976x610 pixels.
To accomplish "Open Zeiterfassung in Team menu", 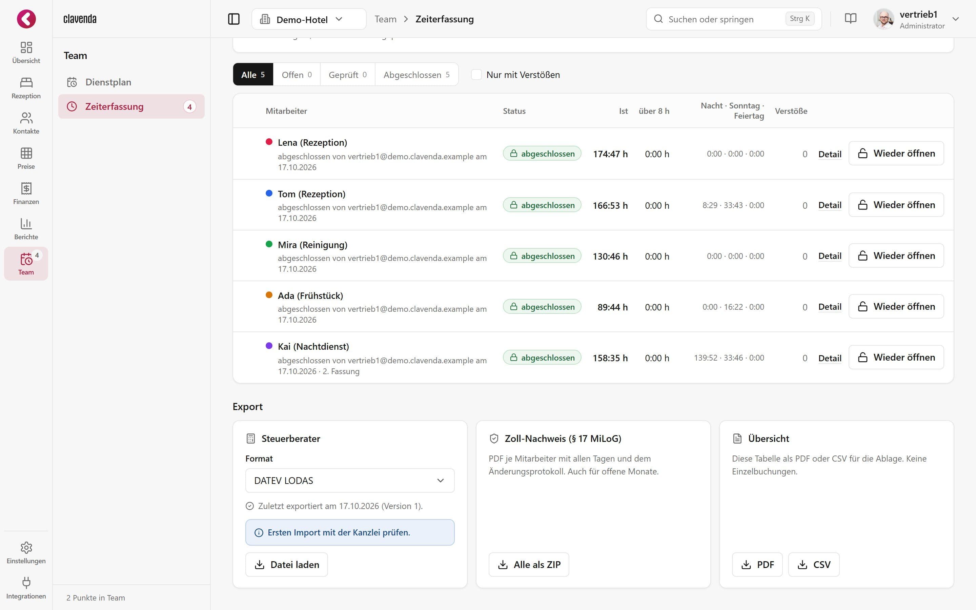I will point(131,106).
